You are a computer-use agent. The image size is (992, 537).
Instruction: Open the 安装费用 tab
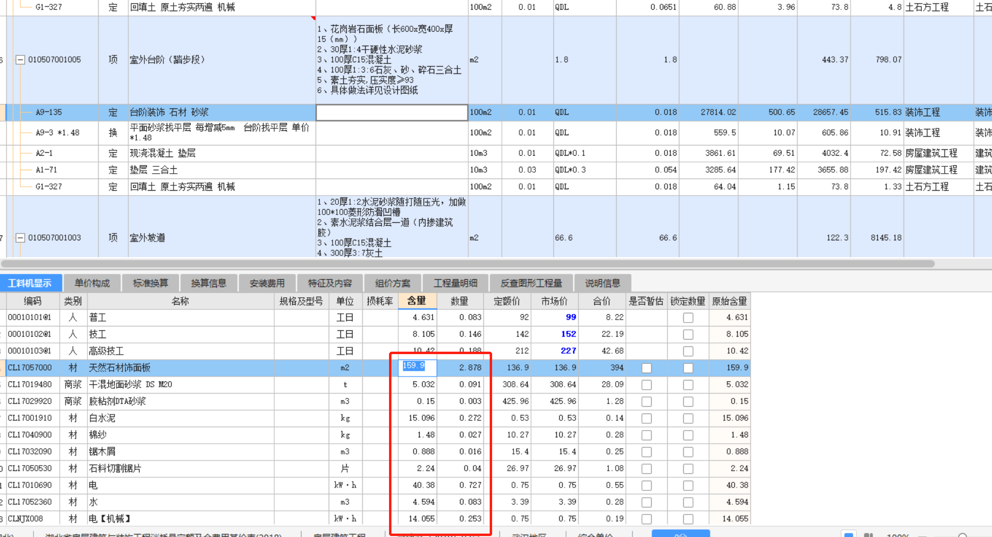coord(267,283)
